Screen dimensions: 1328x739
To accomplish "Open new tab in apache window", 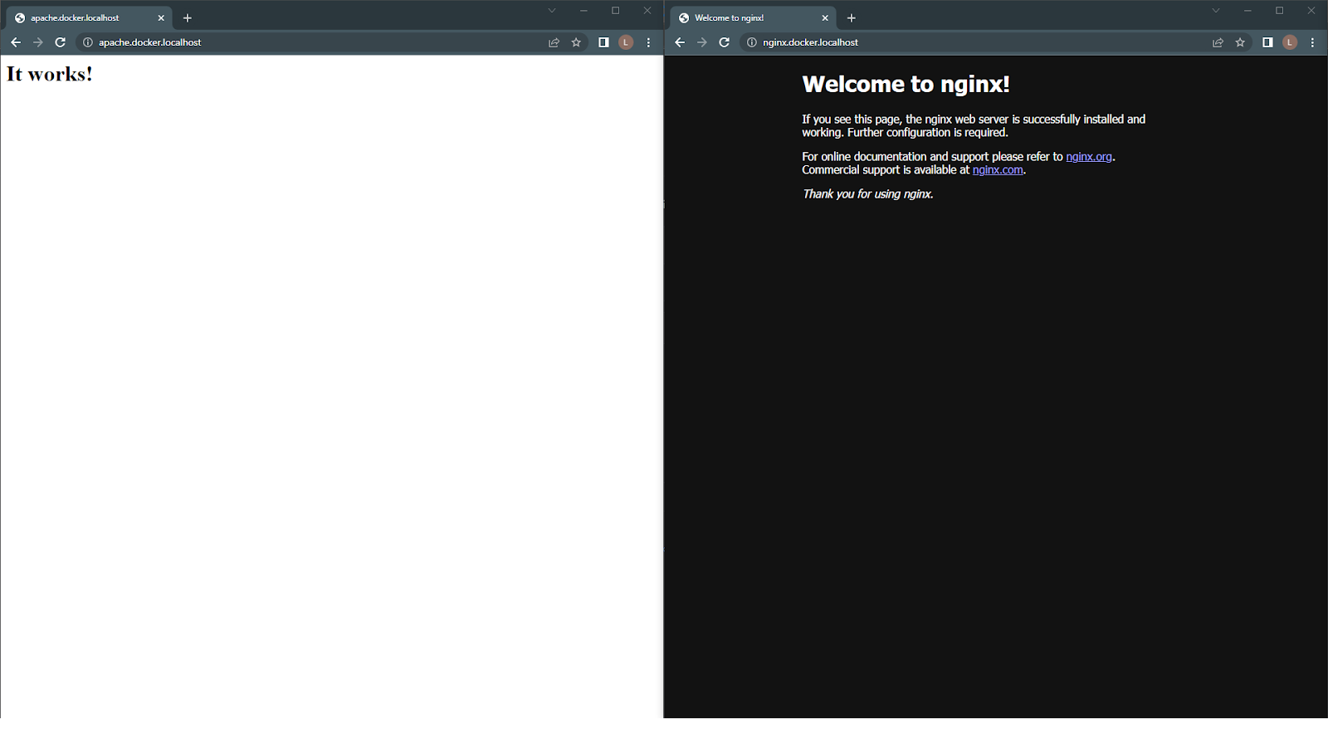I will 188,17.
